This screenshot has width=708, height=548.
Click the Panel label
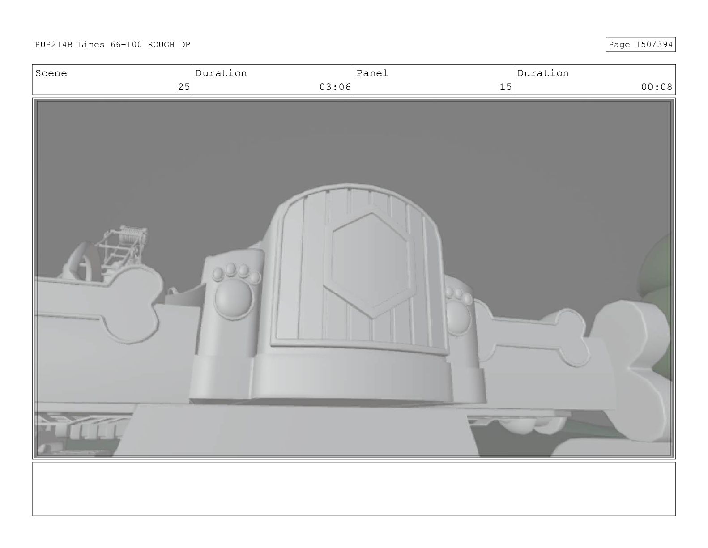(x=372, y=73)
